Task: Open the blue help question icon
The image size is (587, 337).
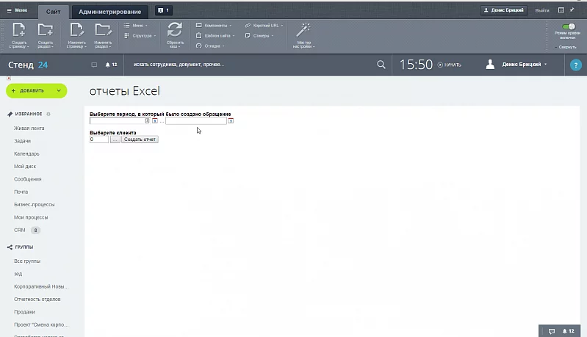Action: [x=575, y=65]
